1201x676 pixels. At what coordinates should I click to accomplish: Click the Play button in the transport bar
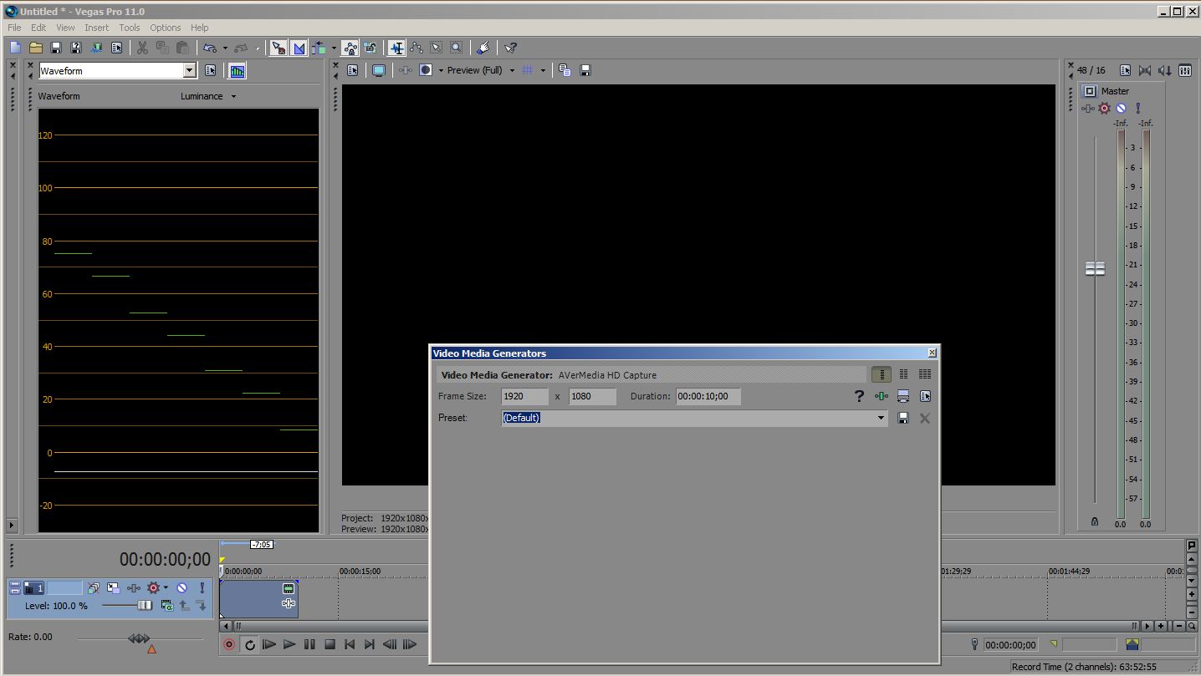[289, 644]
